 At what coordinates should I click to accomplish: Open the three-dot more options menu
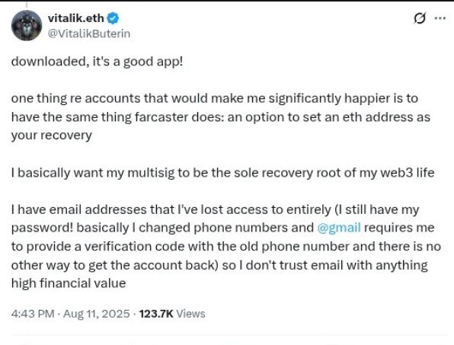[x=440, y=18]
